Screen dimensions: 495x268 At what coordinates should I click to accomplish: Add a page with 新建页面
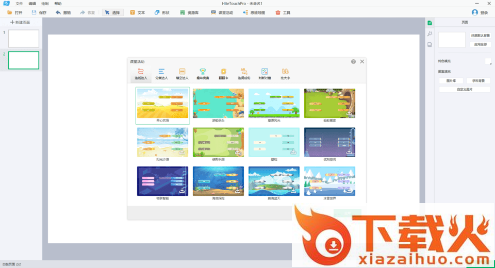pos(20,22)
